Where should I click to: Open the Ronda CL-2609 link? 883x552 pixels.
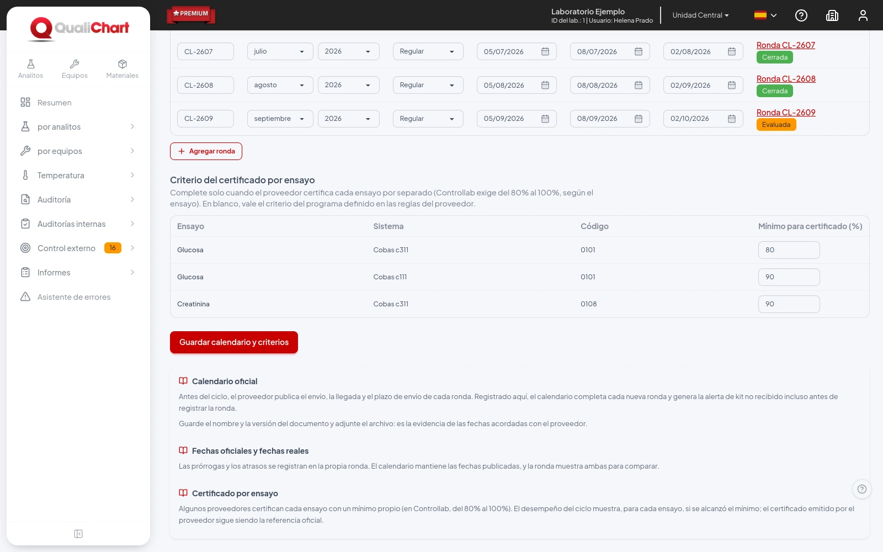786,113
